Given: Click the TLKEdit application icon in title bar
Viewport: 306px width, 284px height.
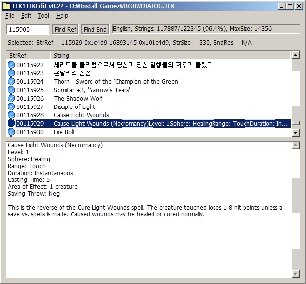Looking at the screenshot, I should click(6, 6).
